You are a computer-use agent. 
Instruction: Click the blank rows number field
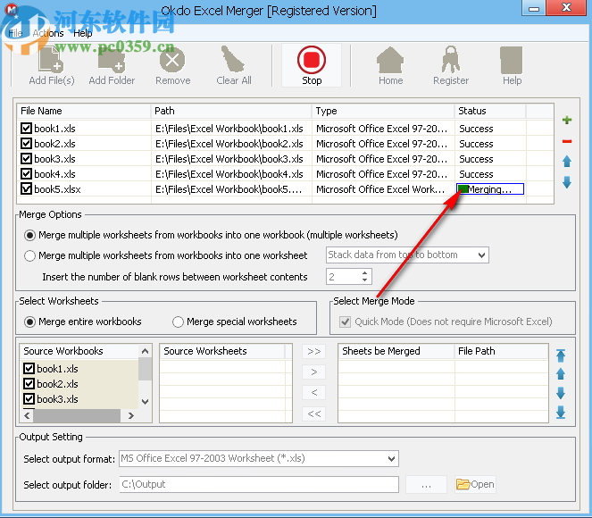tap(343, 277)
